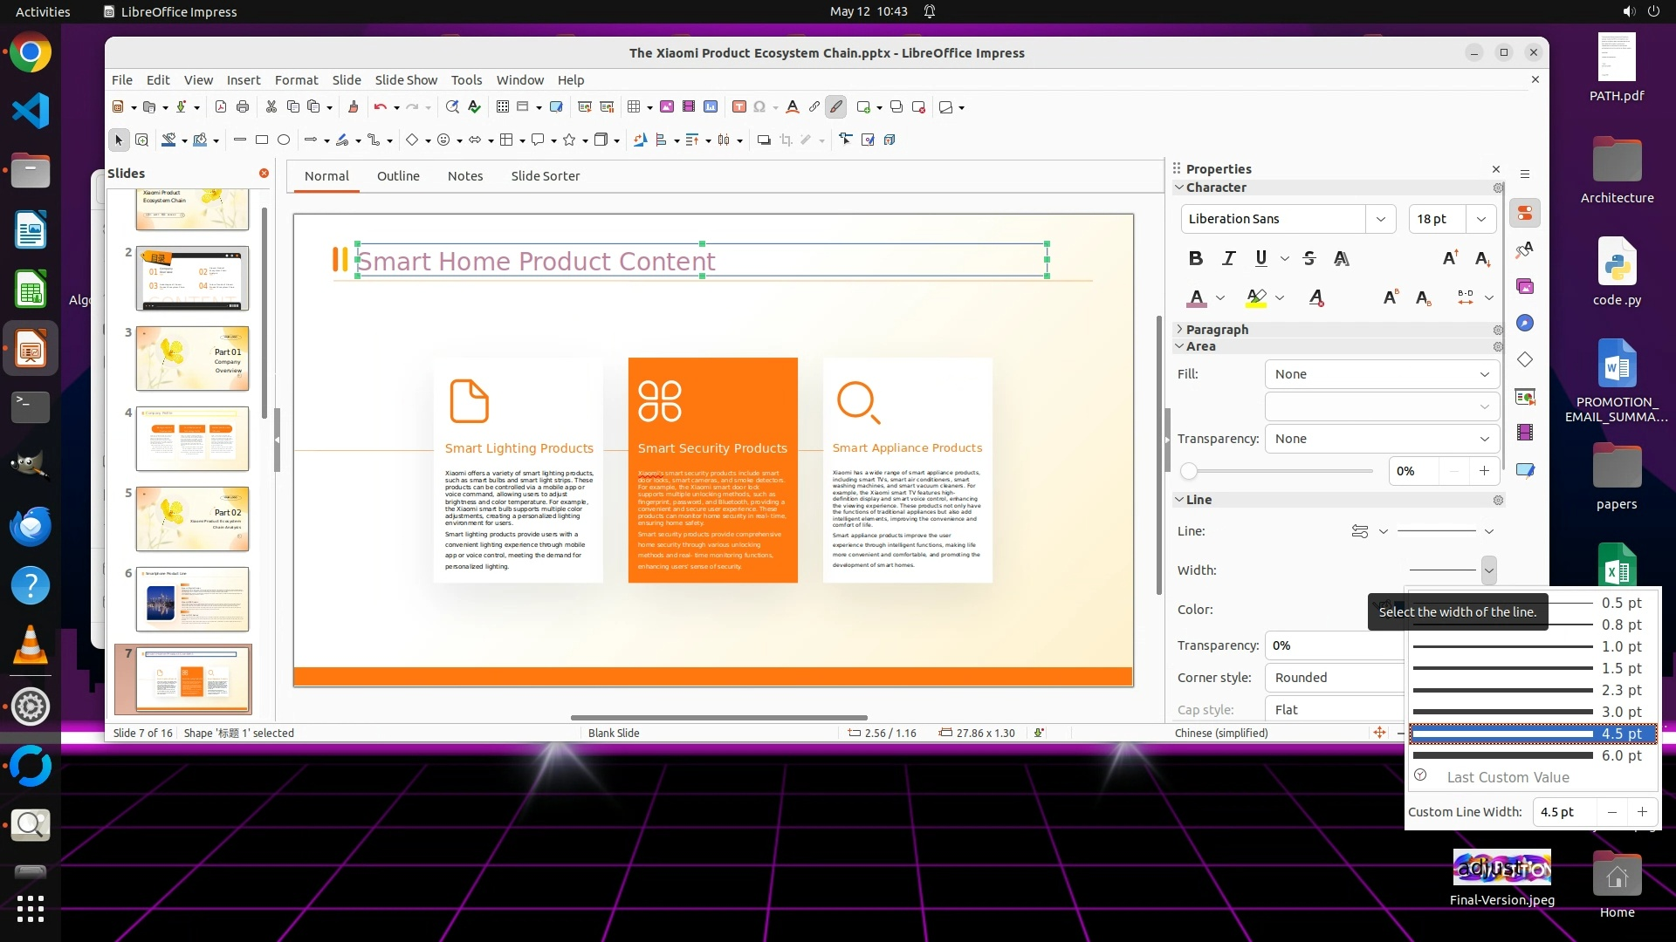Open the sidebar Navigator deck icon
The image size is (1676, 942).
point(1525,324)
